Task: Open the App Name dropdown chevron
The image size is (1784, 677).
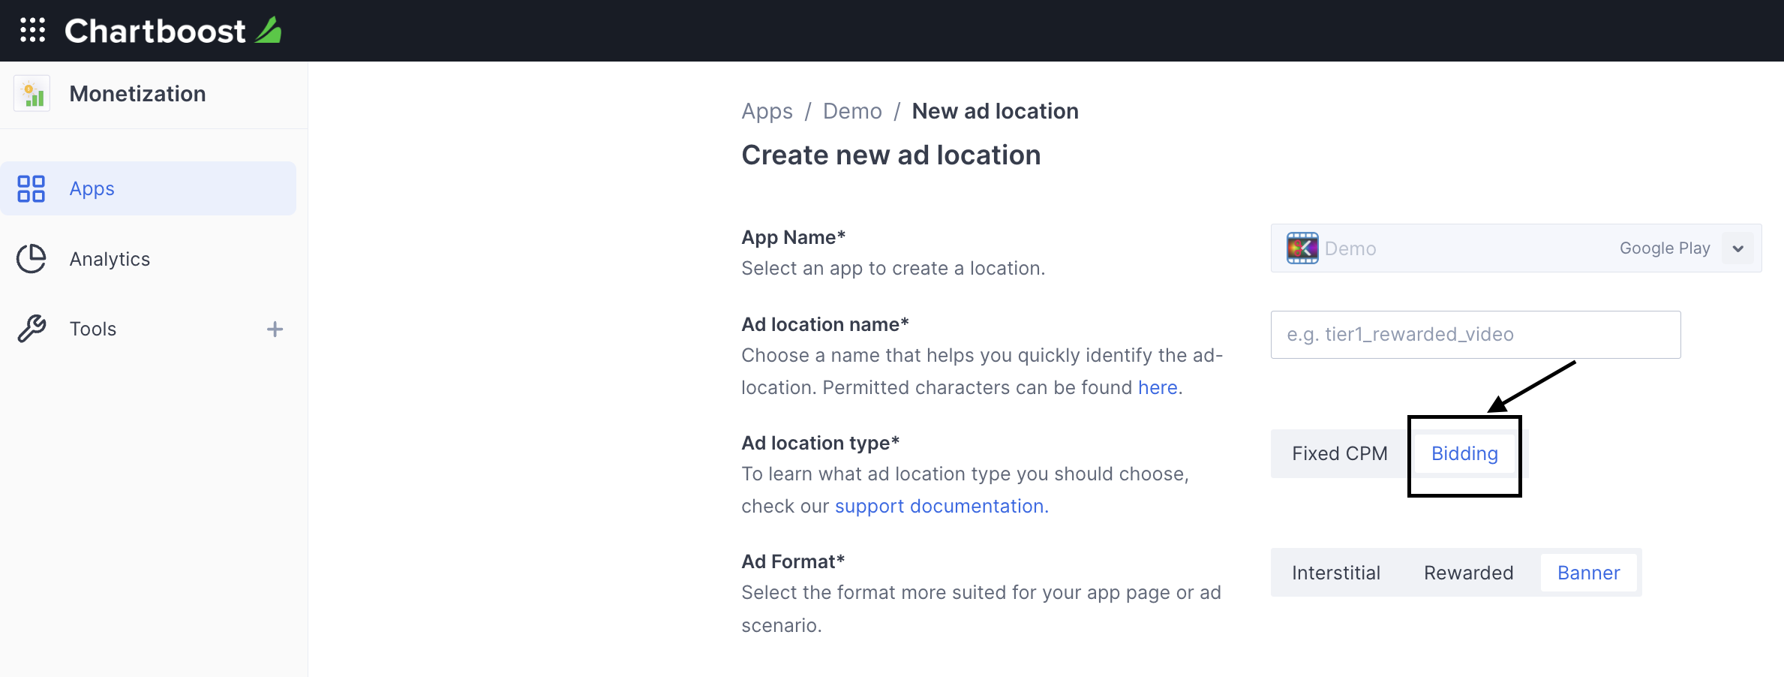Action: click(1737, 248)
